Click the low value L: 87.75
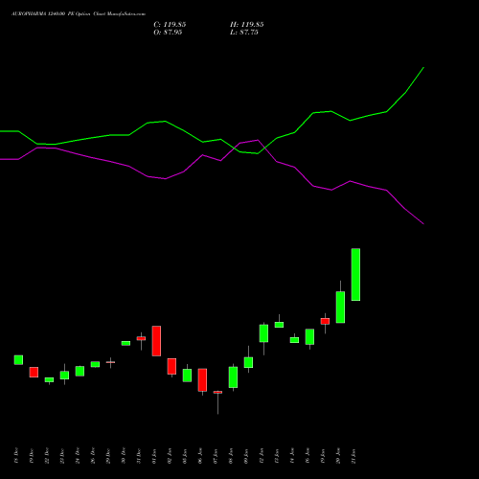Screen dimensions: 479x479 pos(244,33)
